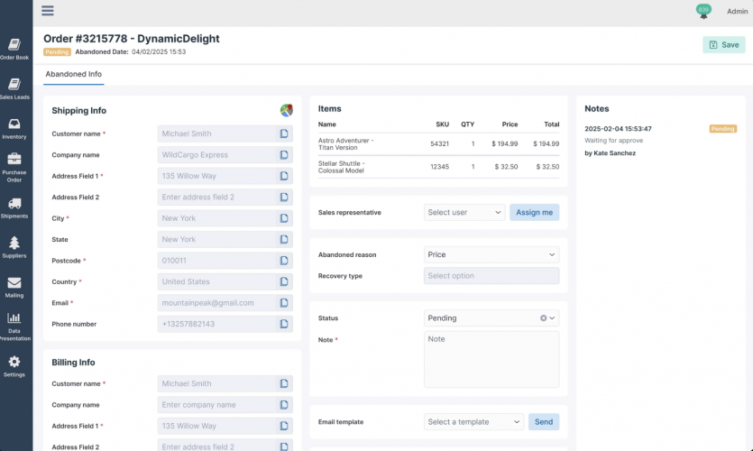Click note timestamp 2025-02-04 15:53:47
The image size is (753, 451).
(x=618, y=129)
